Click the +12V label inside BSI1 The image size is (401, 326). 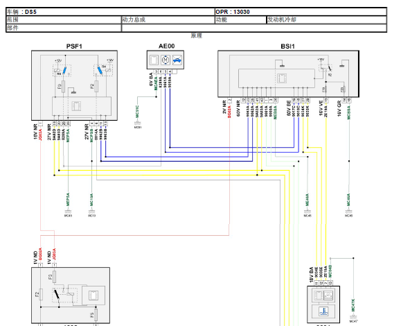tap(321, 60)
